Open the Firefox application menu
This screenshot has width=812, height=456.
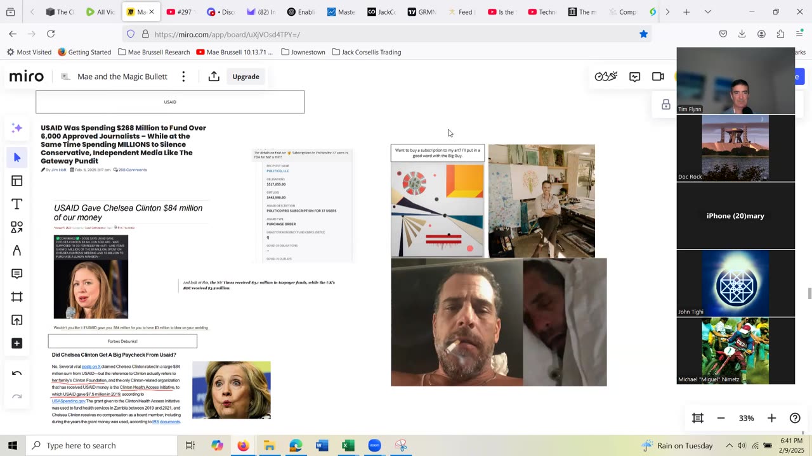799,34
